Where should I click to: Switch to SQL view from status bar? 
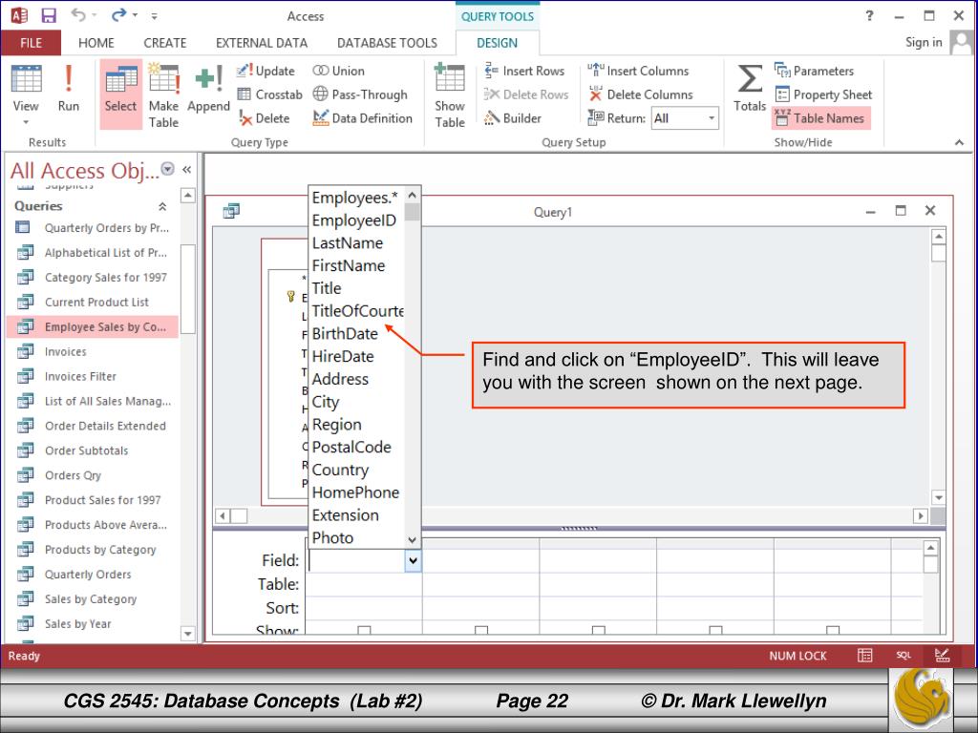pos(904,656)
